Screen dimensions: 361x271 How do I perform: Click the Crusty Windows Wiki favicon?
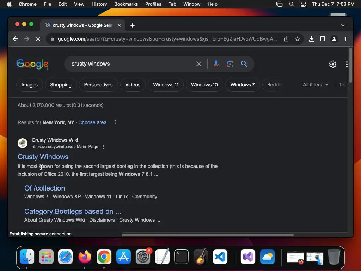(x=23, y=143)
